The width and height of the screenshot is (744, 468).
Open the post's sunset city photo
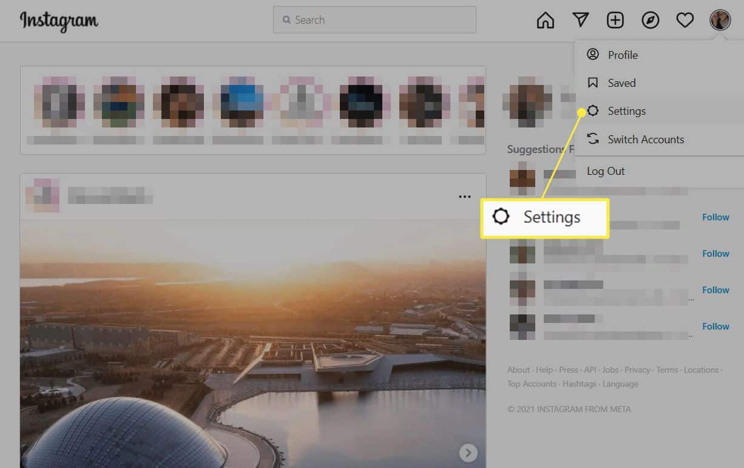point(253,344)
